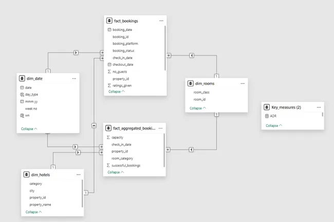The height and width of the screenshot is (222, 334).
Task: Select property_id in fact_aggregated_bookings
Action: tap(120, 151)
